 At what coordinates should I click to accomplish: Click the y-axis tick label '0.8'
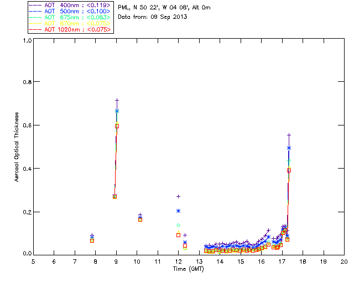coord(27,82)
